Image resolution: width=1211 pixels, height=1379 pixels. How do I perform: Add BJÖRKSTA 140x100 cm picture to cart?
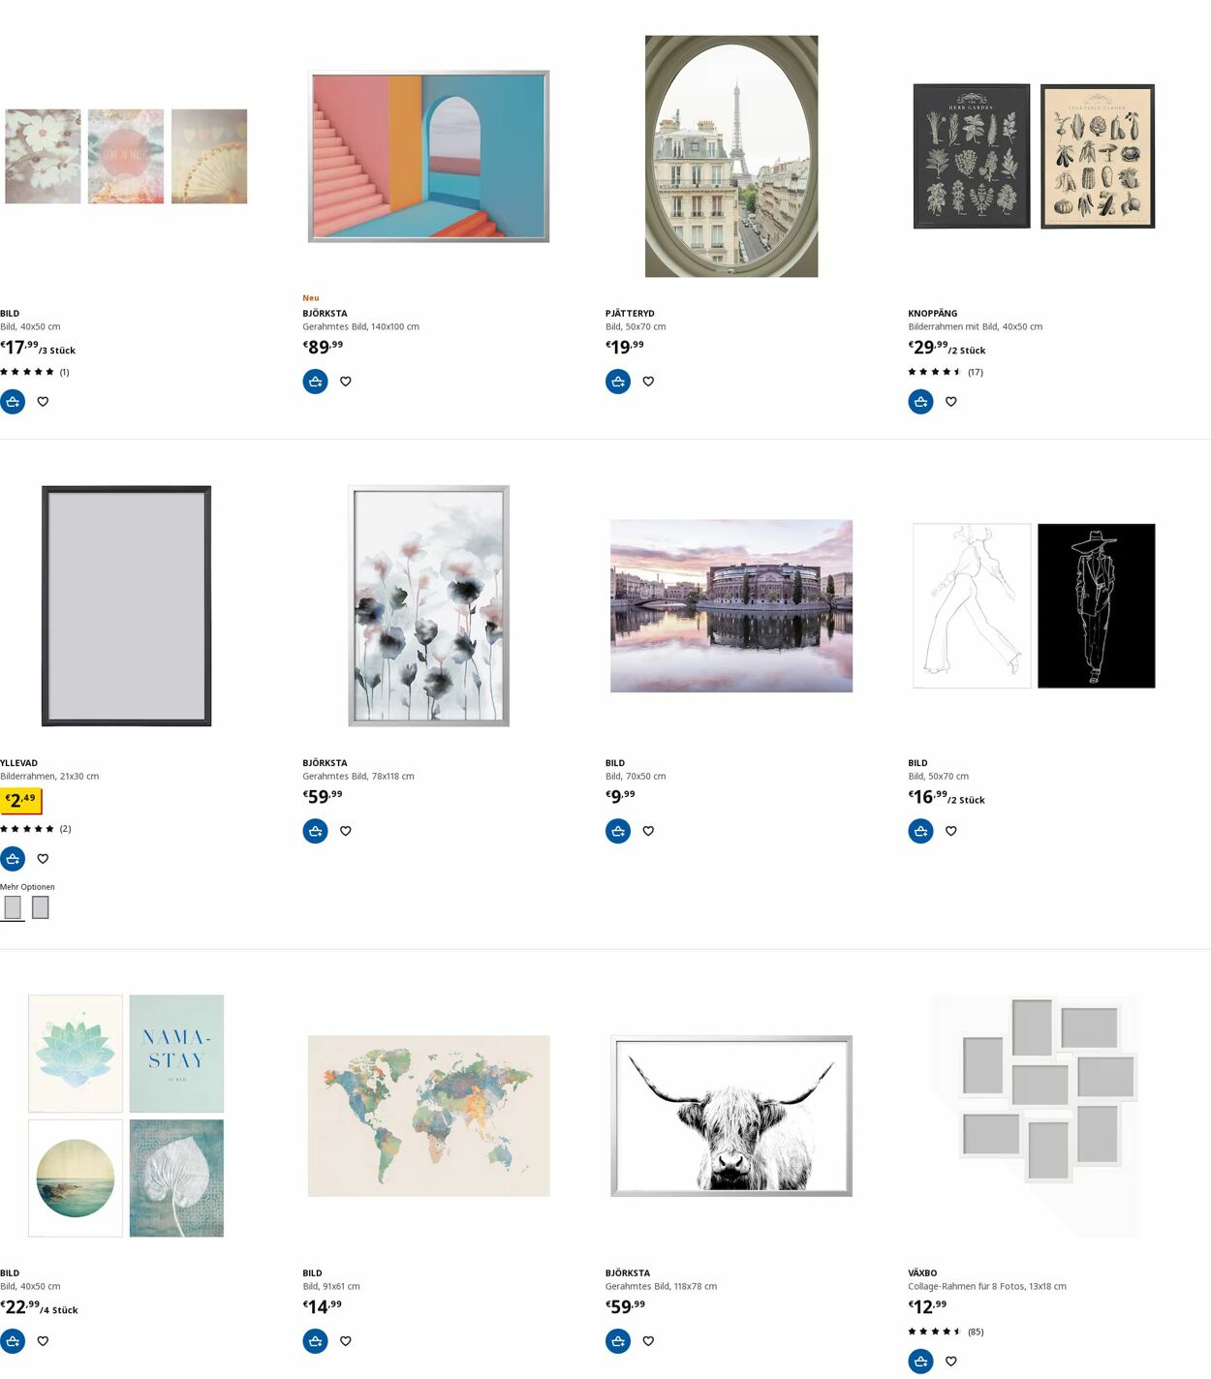315,382
